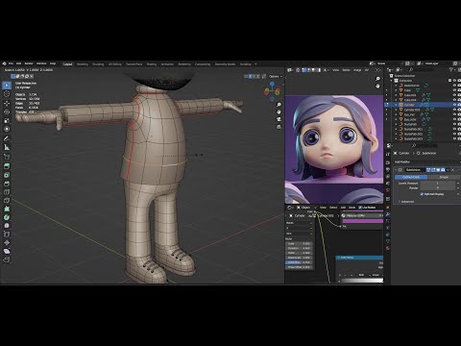Screen dimensions: 461x346
Task: Click the viewport zoom magnifier gizmo
Action: tap(279, 105)
